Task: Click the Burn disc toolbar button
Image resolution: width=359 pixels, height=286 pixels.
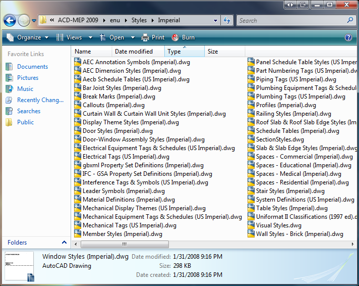Action: point(184,37)
